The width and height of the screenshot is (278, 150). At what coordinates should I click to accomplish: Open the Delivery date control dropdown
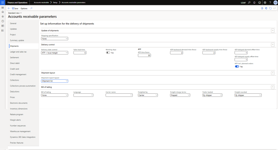[55, 53]
